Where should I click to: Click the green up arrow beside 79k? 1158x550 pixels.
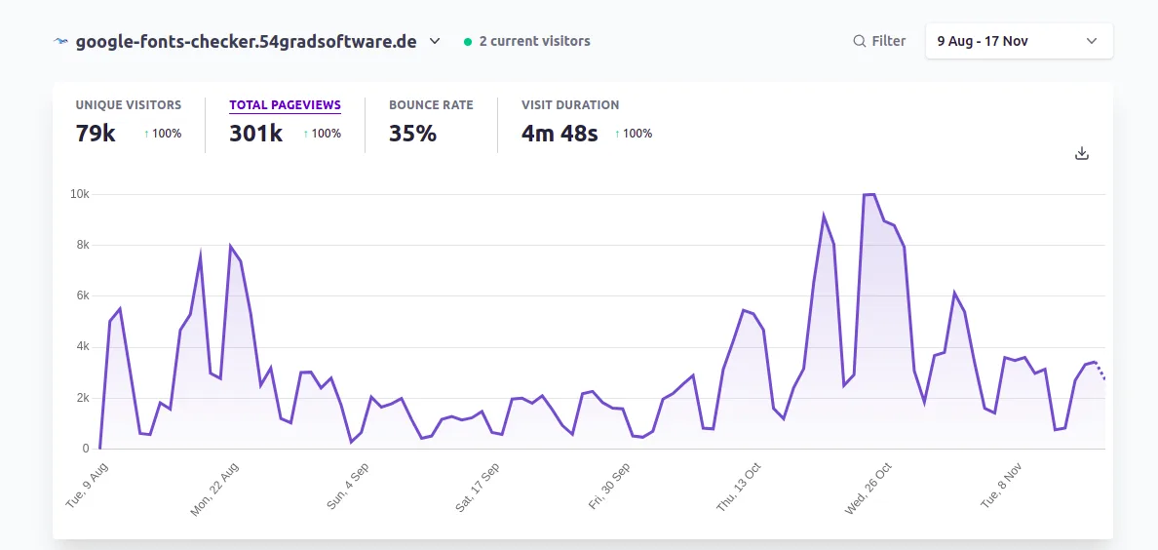(x=147, y=134)
